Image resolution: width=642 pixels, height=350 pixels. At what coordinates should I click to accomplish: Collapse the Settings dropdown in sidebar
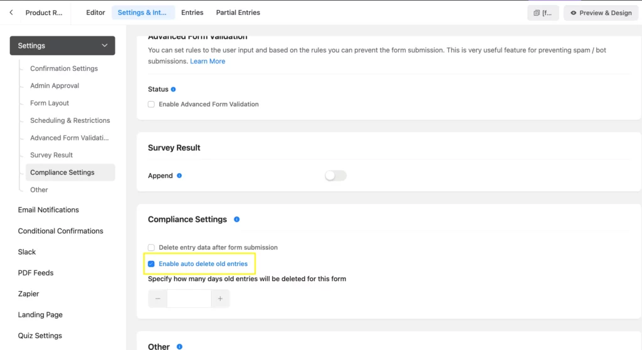click(62, 46)
